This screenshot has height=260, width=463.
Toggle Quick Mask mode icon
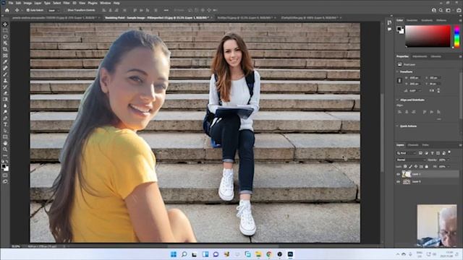[5, 175]
